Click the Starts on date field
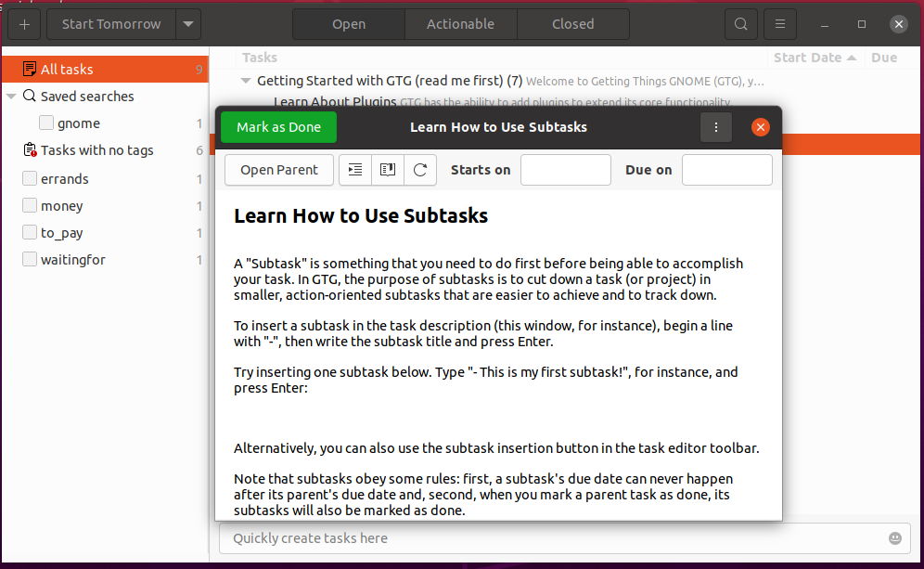The image size is (924, 569). click(x=565, y=170)
